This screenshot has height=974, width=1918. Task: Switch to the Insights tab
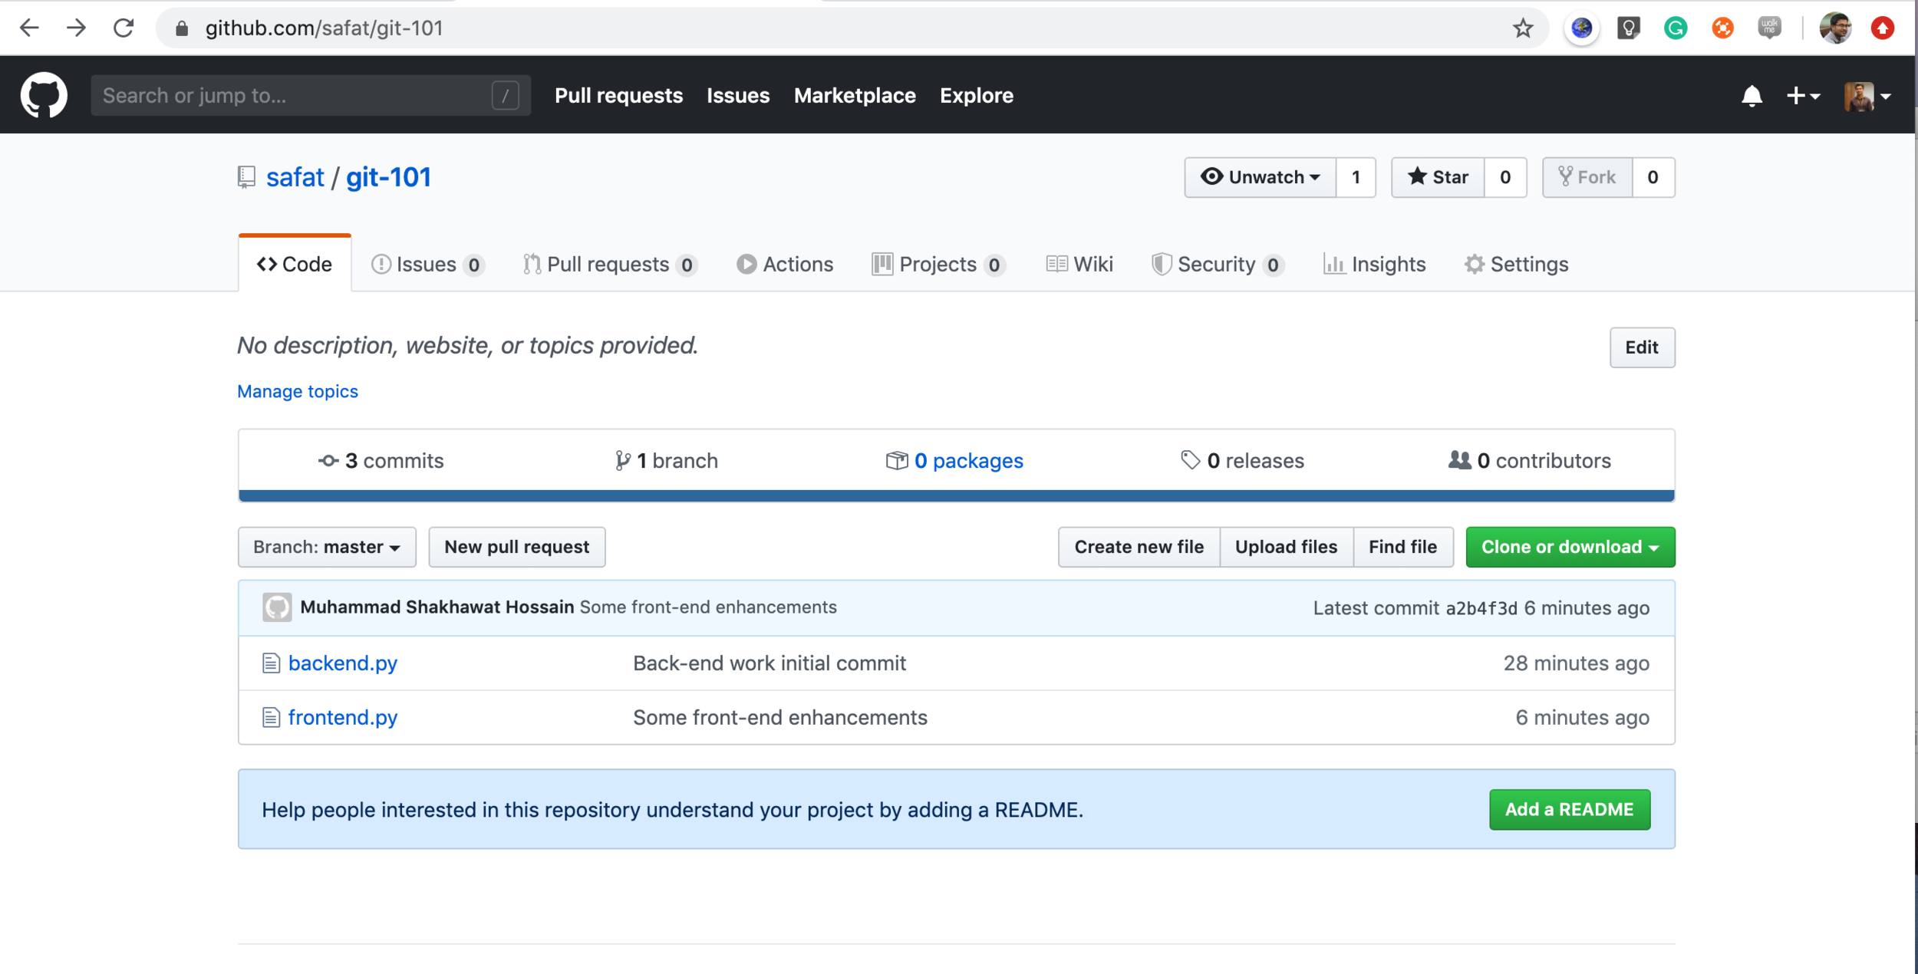point(1375,265)
